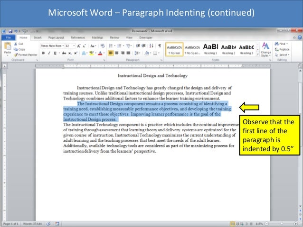
Task: Open multilevel list options
Action: pyautogui.click(x=128, y=46)
